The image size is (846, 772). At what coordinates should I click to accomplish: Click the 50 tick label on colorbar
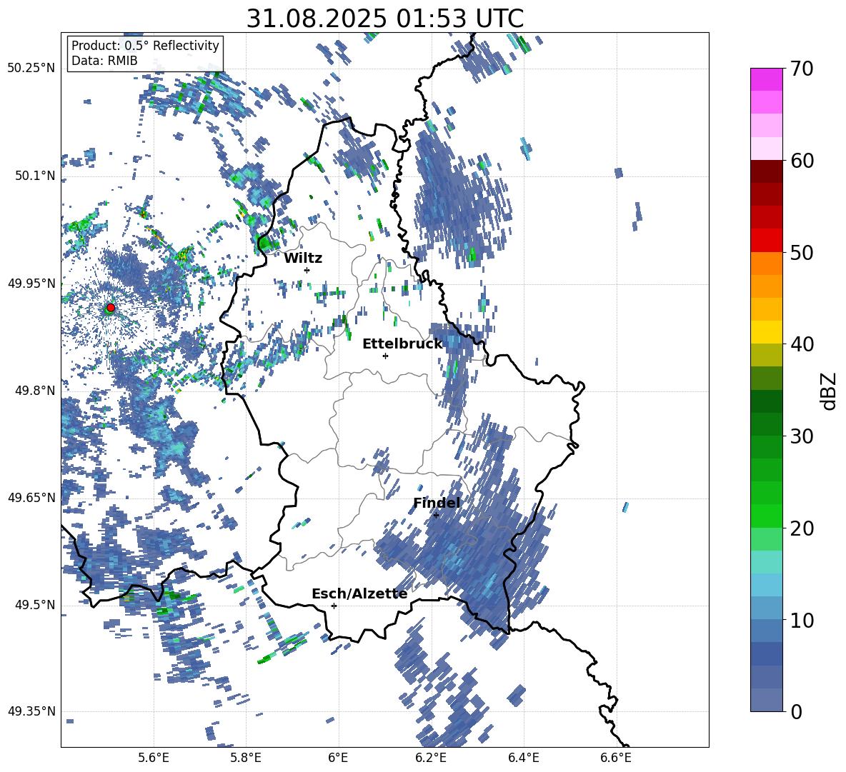pyautogui.click(x=801, y=253)
